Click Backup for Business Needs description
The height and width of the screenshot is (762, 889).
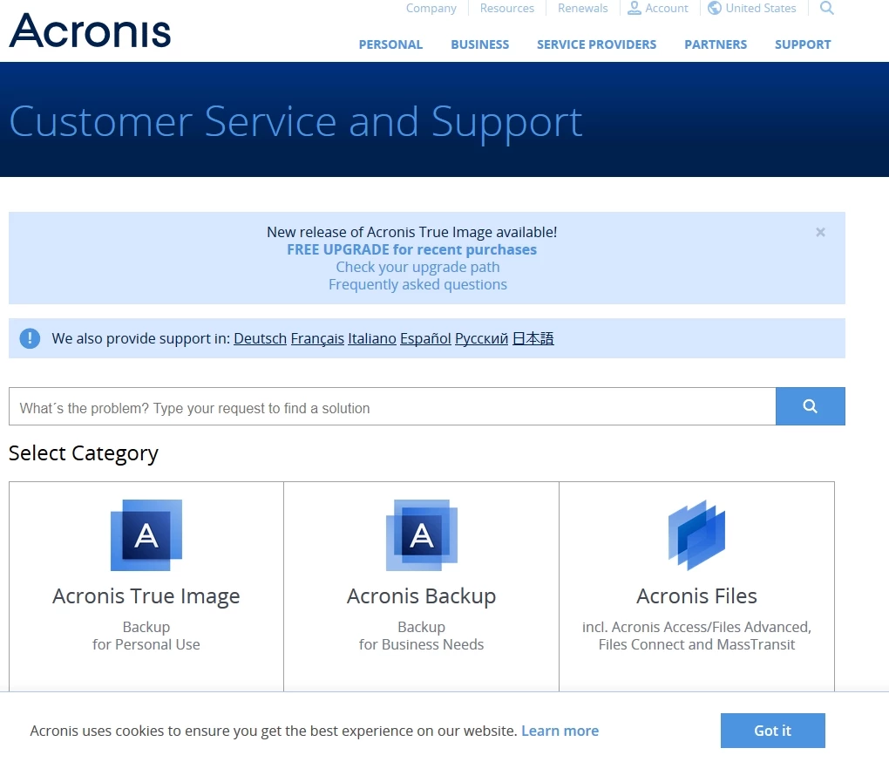point(421,636)
